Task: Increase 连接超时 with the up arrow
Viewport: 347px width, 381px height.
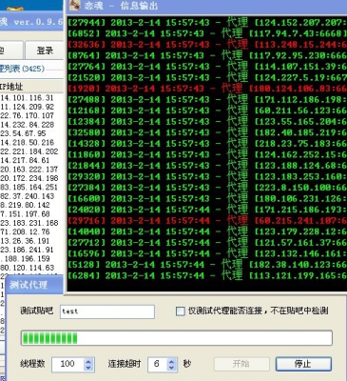Action: point(171,361)
